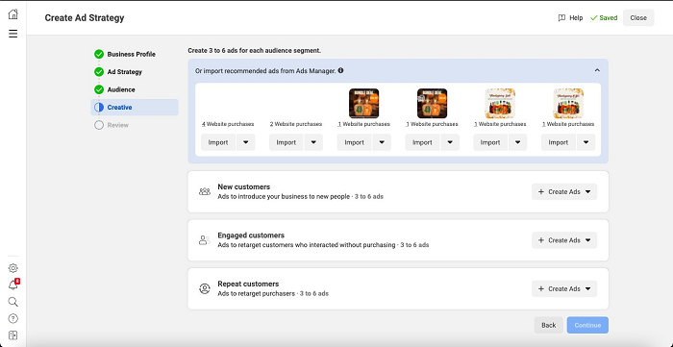The height and width of the screenshot is (347, 673).
Task: Open Create Ads dropdown for Repeat customers
Action: click(564, 288)
